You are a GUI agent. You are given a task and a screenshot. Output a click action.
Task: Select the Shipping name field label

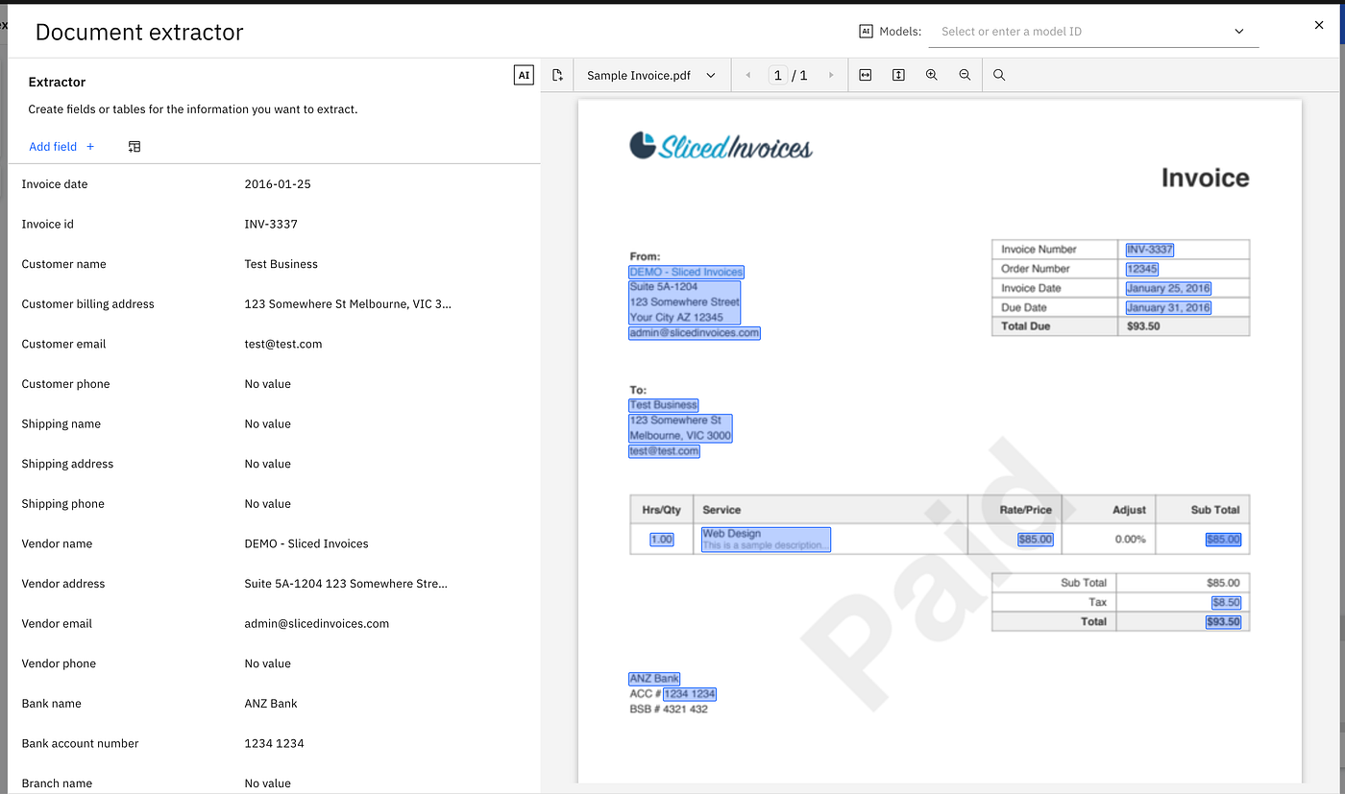[x=61, y=423]
